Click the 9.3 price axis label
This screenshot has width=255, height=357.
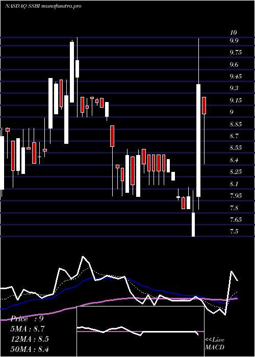(x=234, y=88)
